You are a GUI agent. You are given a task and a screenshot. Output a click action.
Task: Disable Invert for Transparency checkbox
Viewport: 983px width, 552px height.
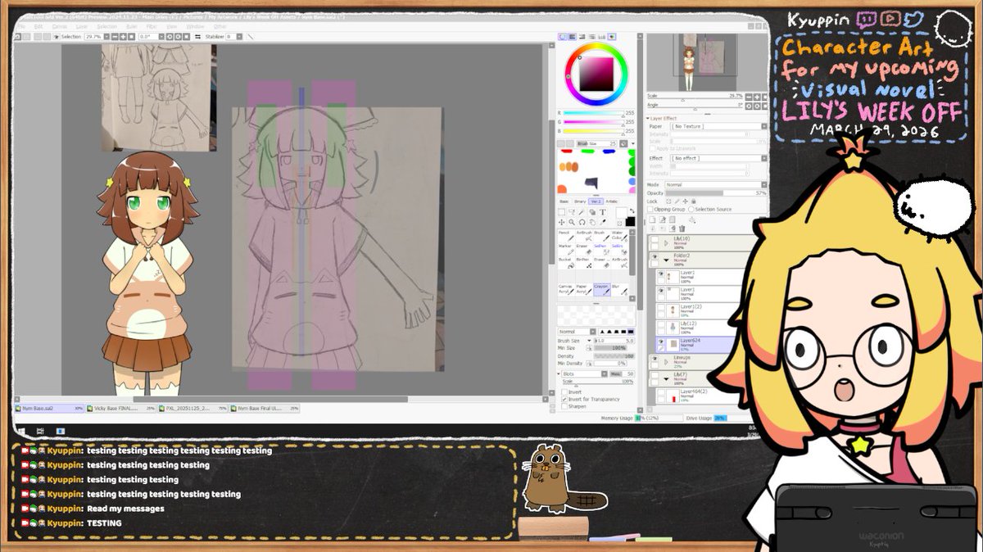click(x=564, y=399)
